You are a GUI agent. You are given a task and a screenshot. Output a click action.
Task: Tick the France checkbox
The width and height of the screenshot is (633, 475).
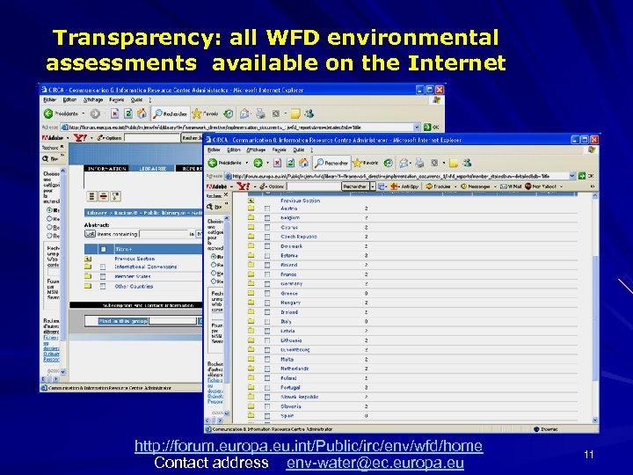[x=267, y=274]
